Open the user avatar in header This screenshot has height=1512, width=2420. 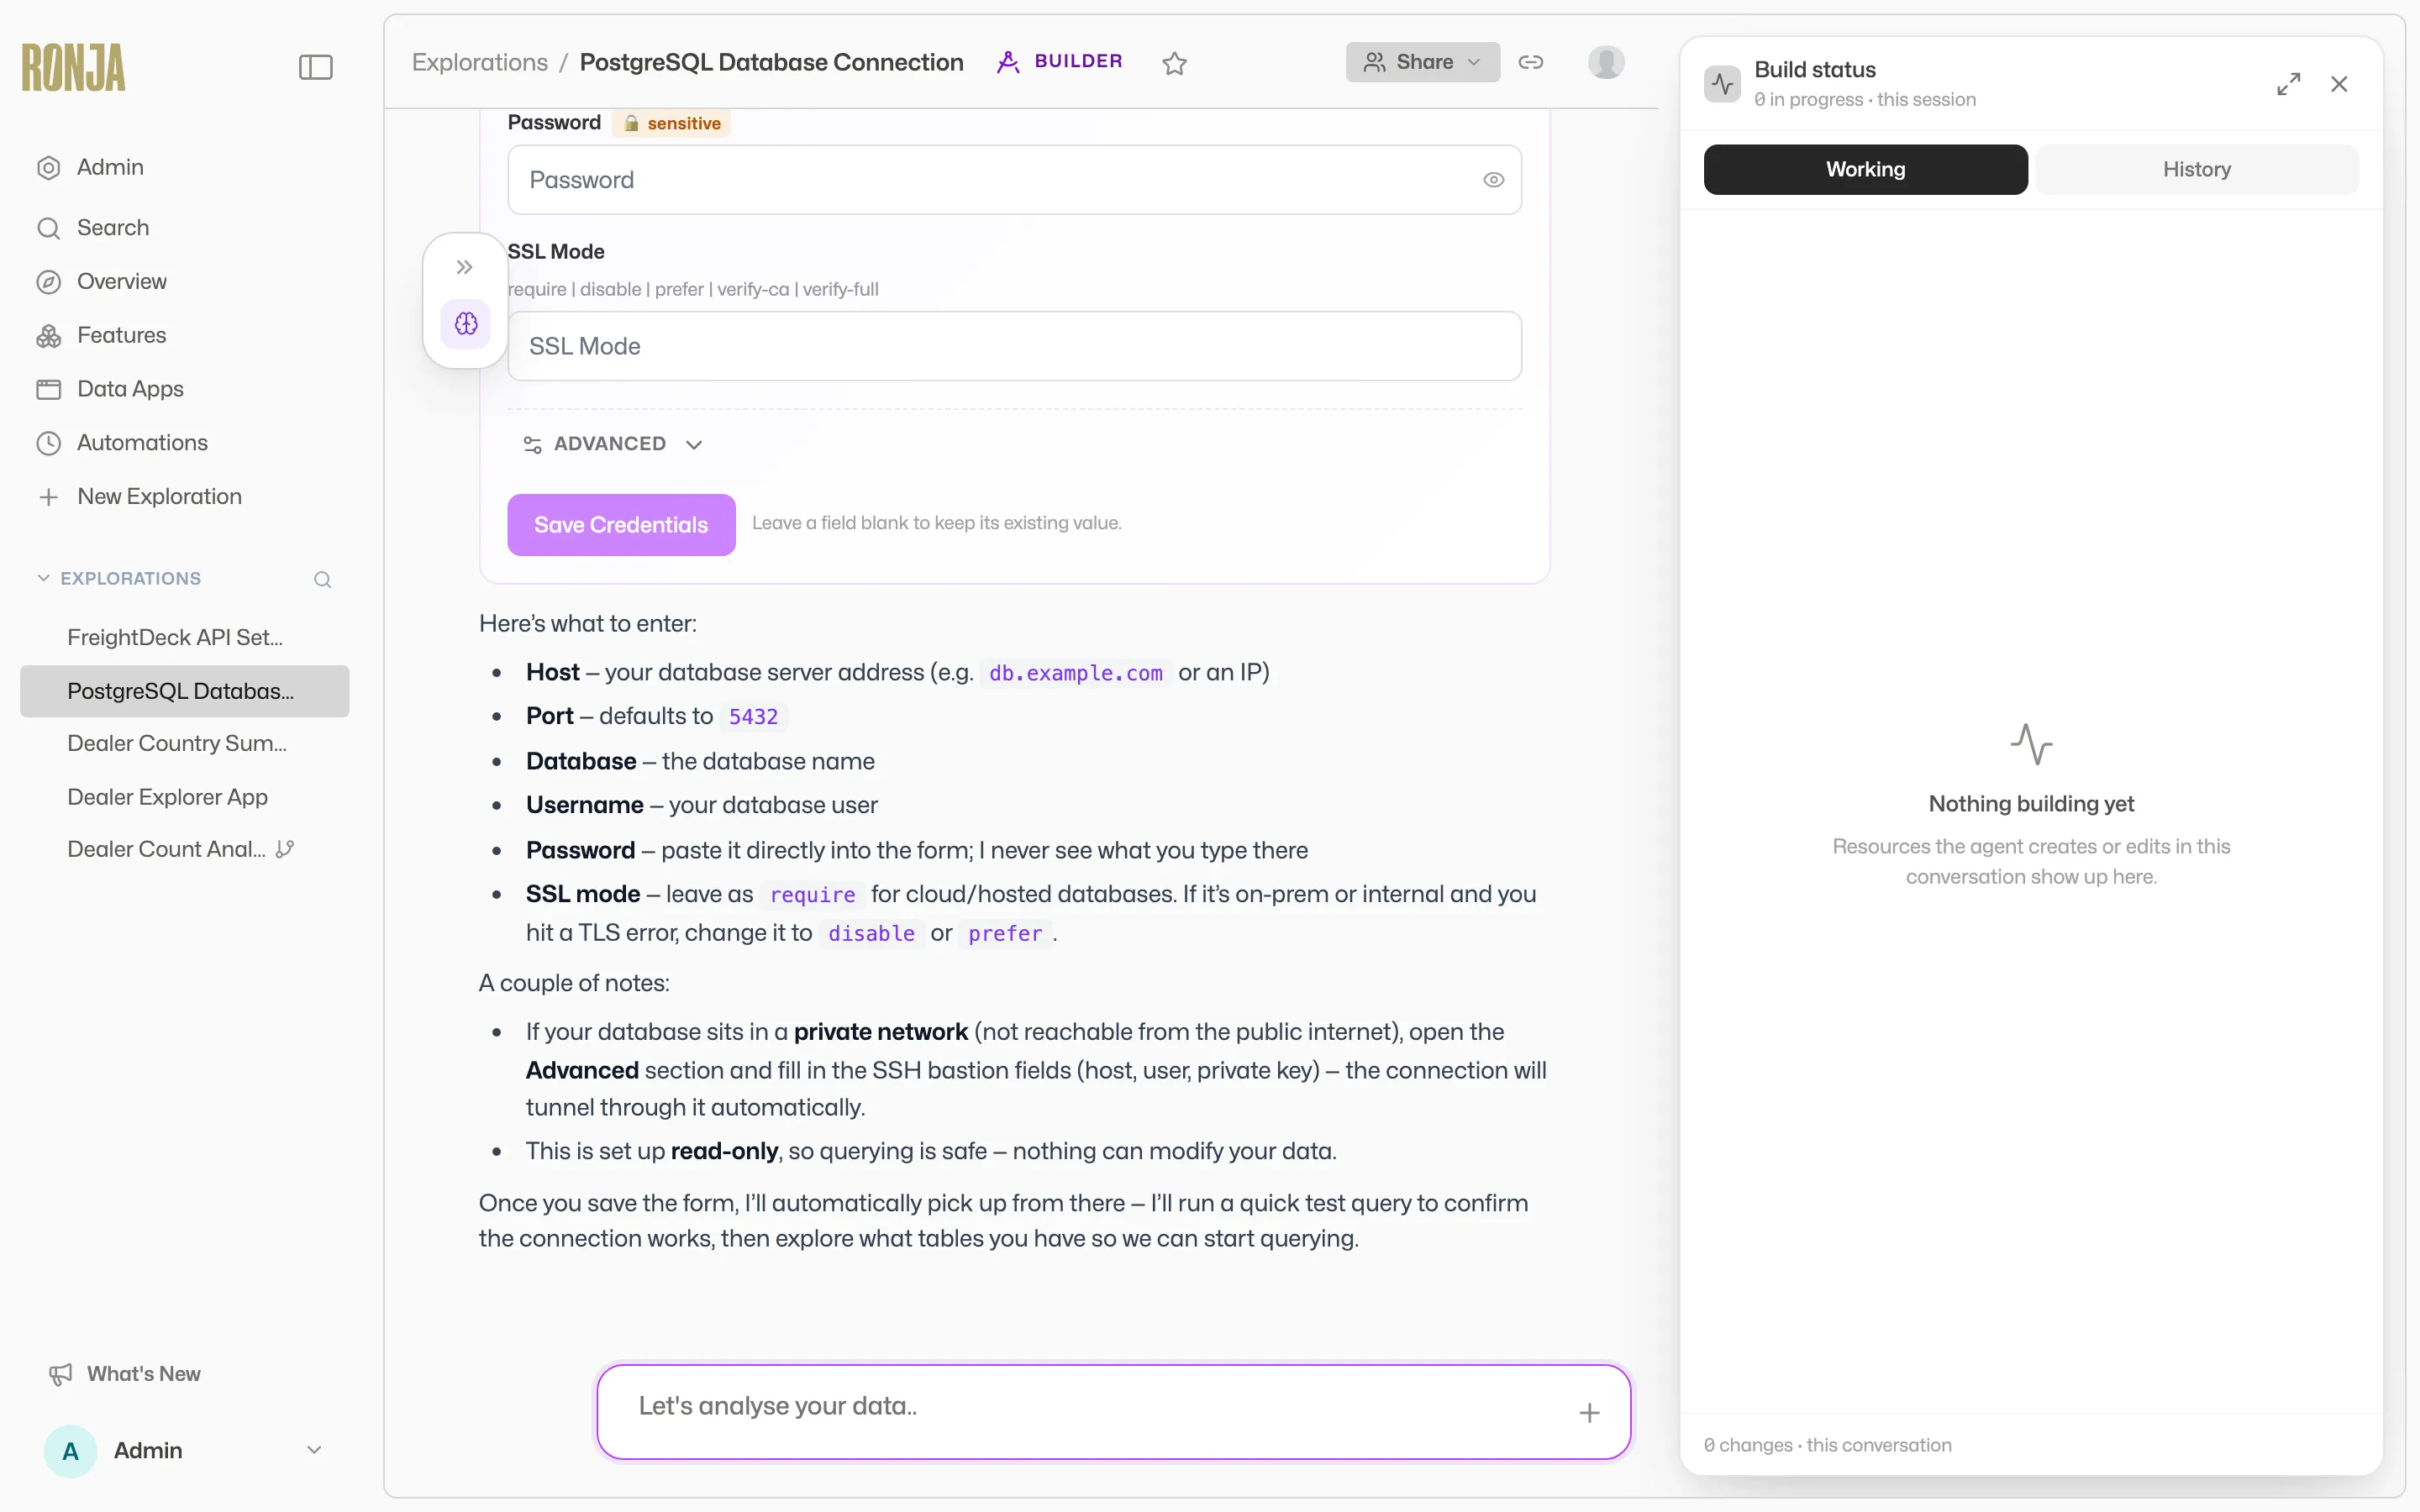[1606, 62]
